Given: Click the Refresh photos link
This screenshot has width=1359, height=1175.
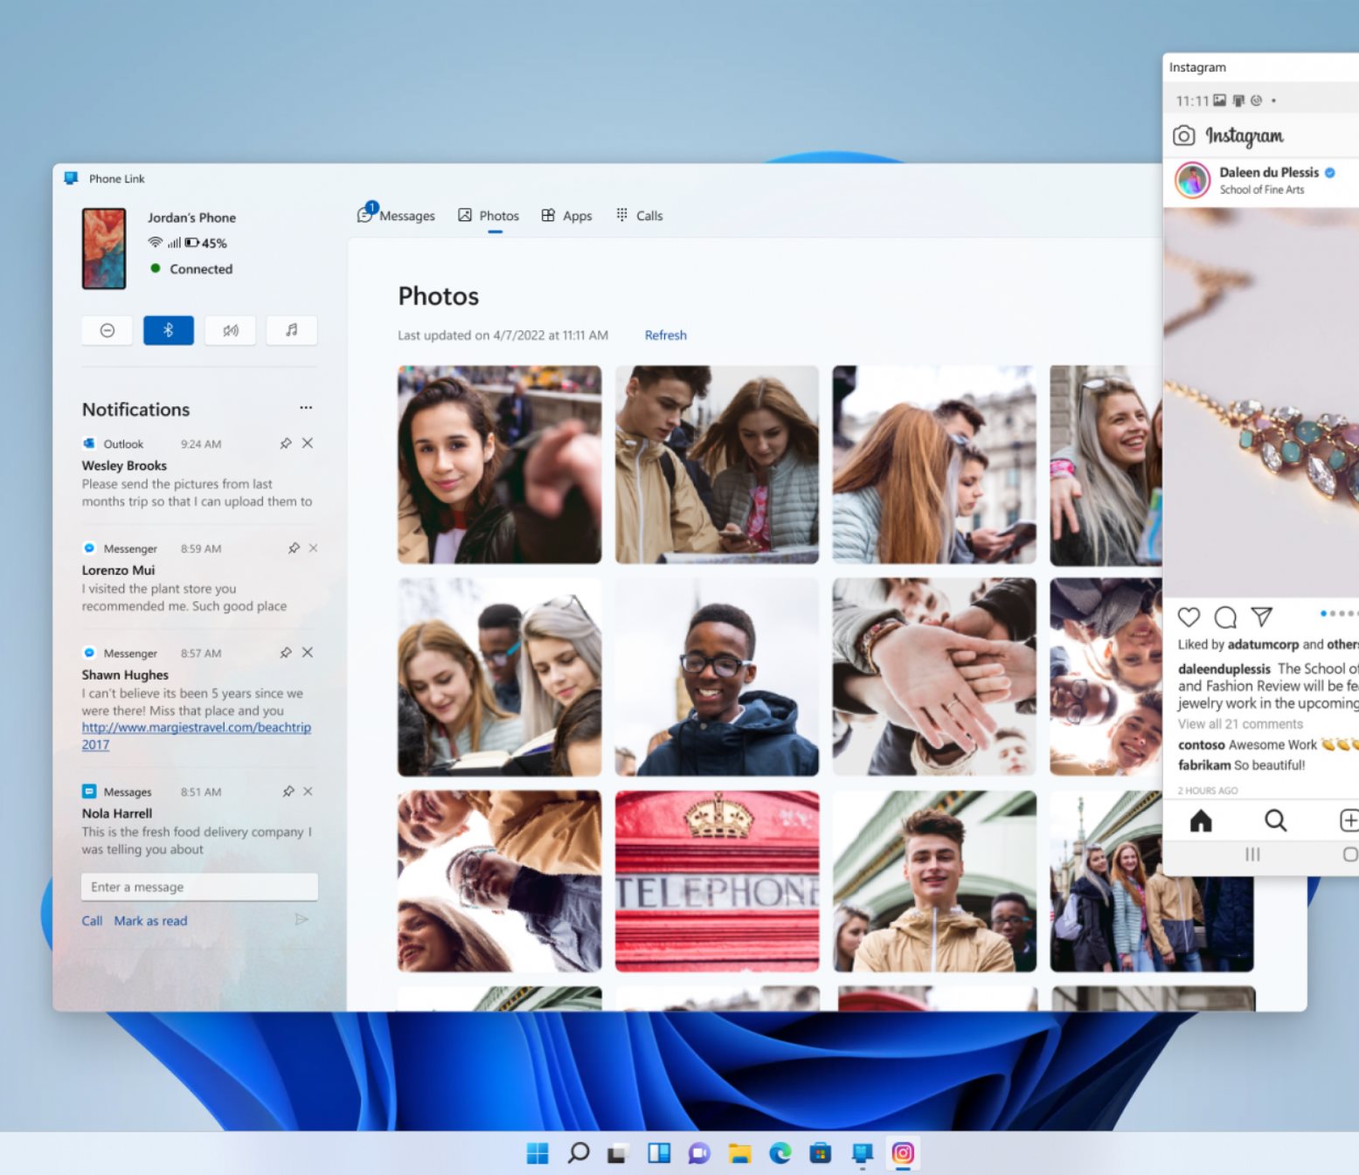Looking at the screenshot, I should click(x=666, y=335).
